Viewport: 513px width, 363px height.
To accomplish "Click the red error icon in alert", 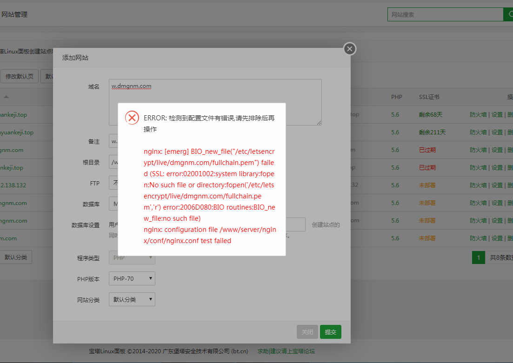I will click(132, 118).
